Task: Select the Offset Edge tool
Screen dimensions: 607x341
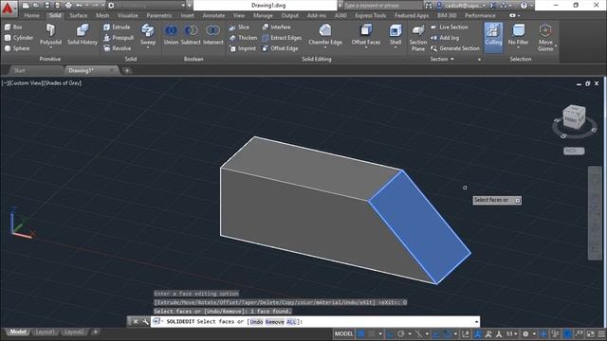Action: coord(280,48)
